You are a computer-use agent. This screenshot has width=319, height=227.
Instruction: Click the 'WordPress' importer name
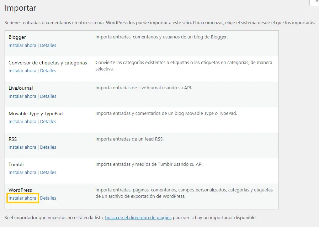click(20, 190)
